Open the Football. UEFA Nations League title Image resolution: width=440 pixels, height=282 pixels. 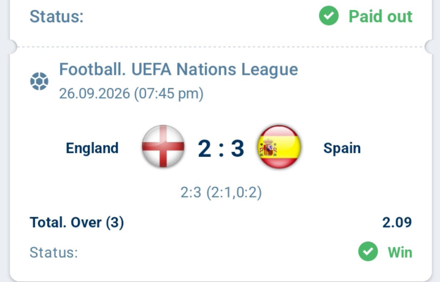point(179,69)
